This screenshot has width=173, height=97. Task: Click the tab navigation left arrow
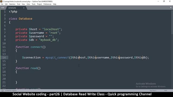pyautogui.click(x=2, y=8)
